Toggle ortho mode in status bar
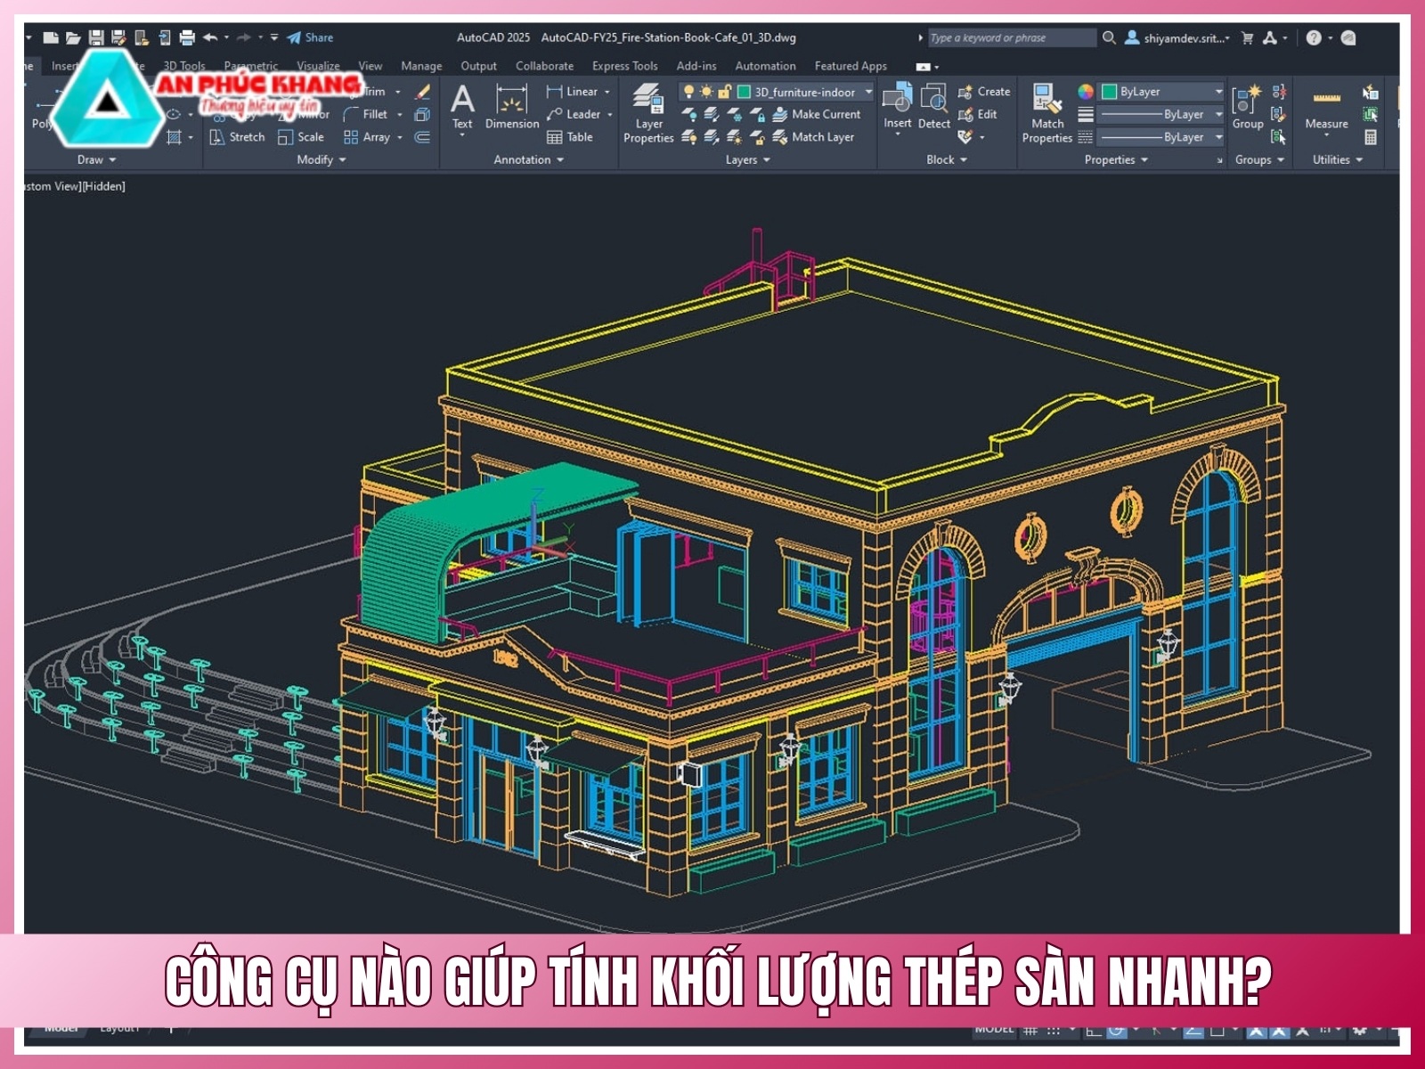The image size is (1425, 1069). click(x=1093, y=1031)
